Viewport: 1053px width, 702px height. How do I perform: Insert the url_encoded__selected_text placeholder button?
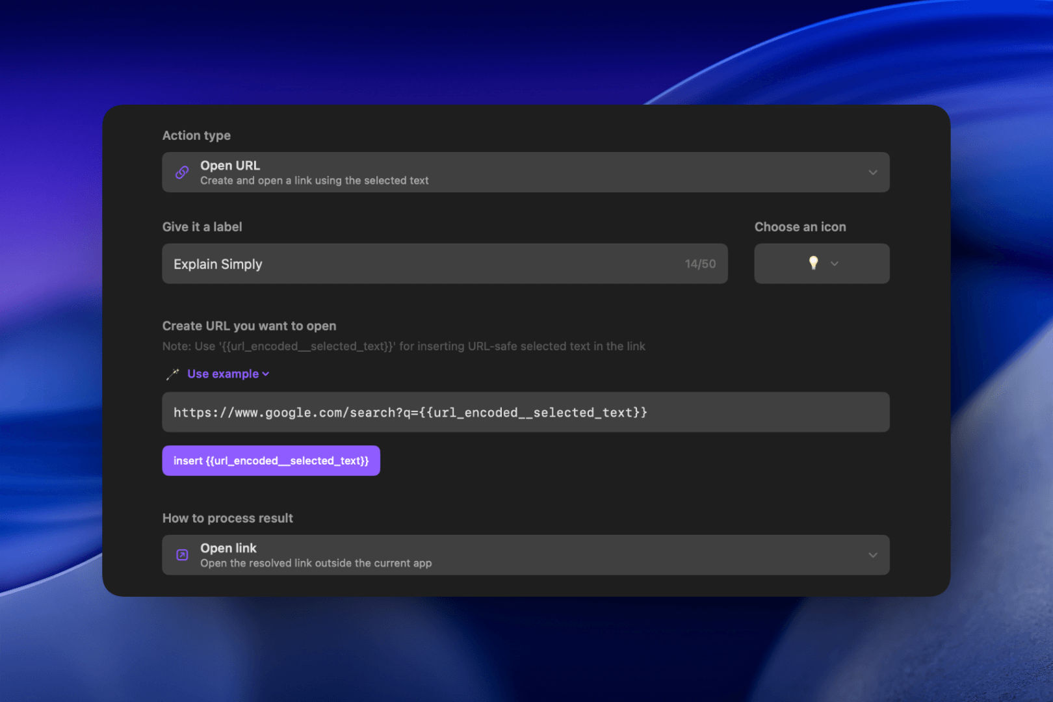(x=271, y=461)
